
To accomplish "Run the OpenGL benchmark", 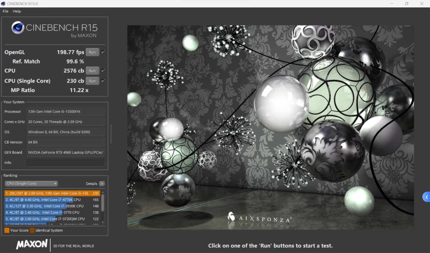I will tap(92, 52).
